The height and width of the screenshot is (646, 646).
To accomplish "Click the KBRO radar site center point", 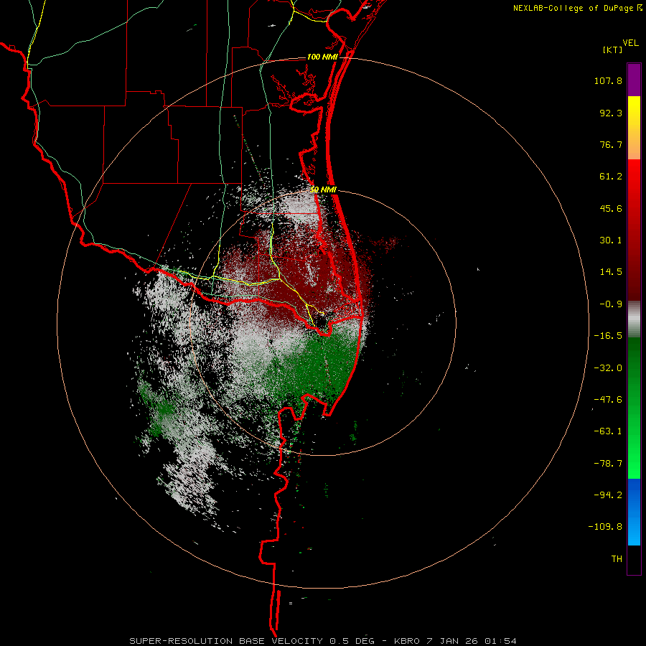I will (x=324, y=322).
